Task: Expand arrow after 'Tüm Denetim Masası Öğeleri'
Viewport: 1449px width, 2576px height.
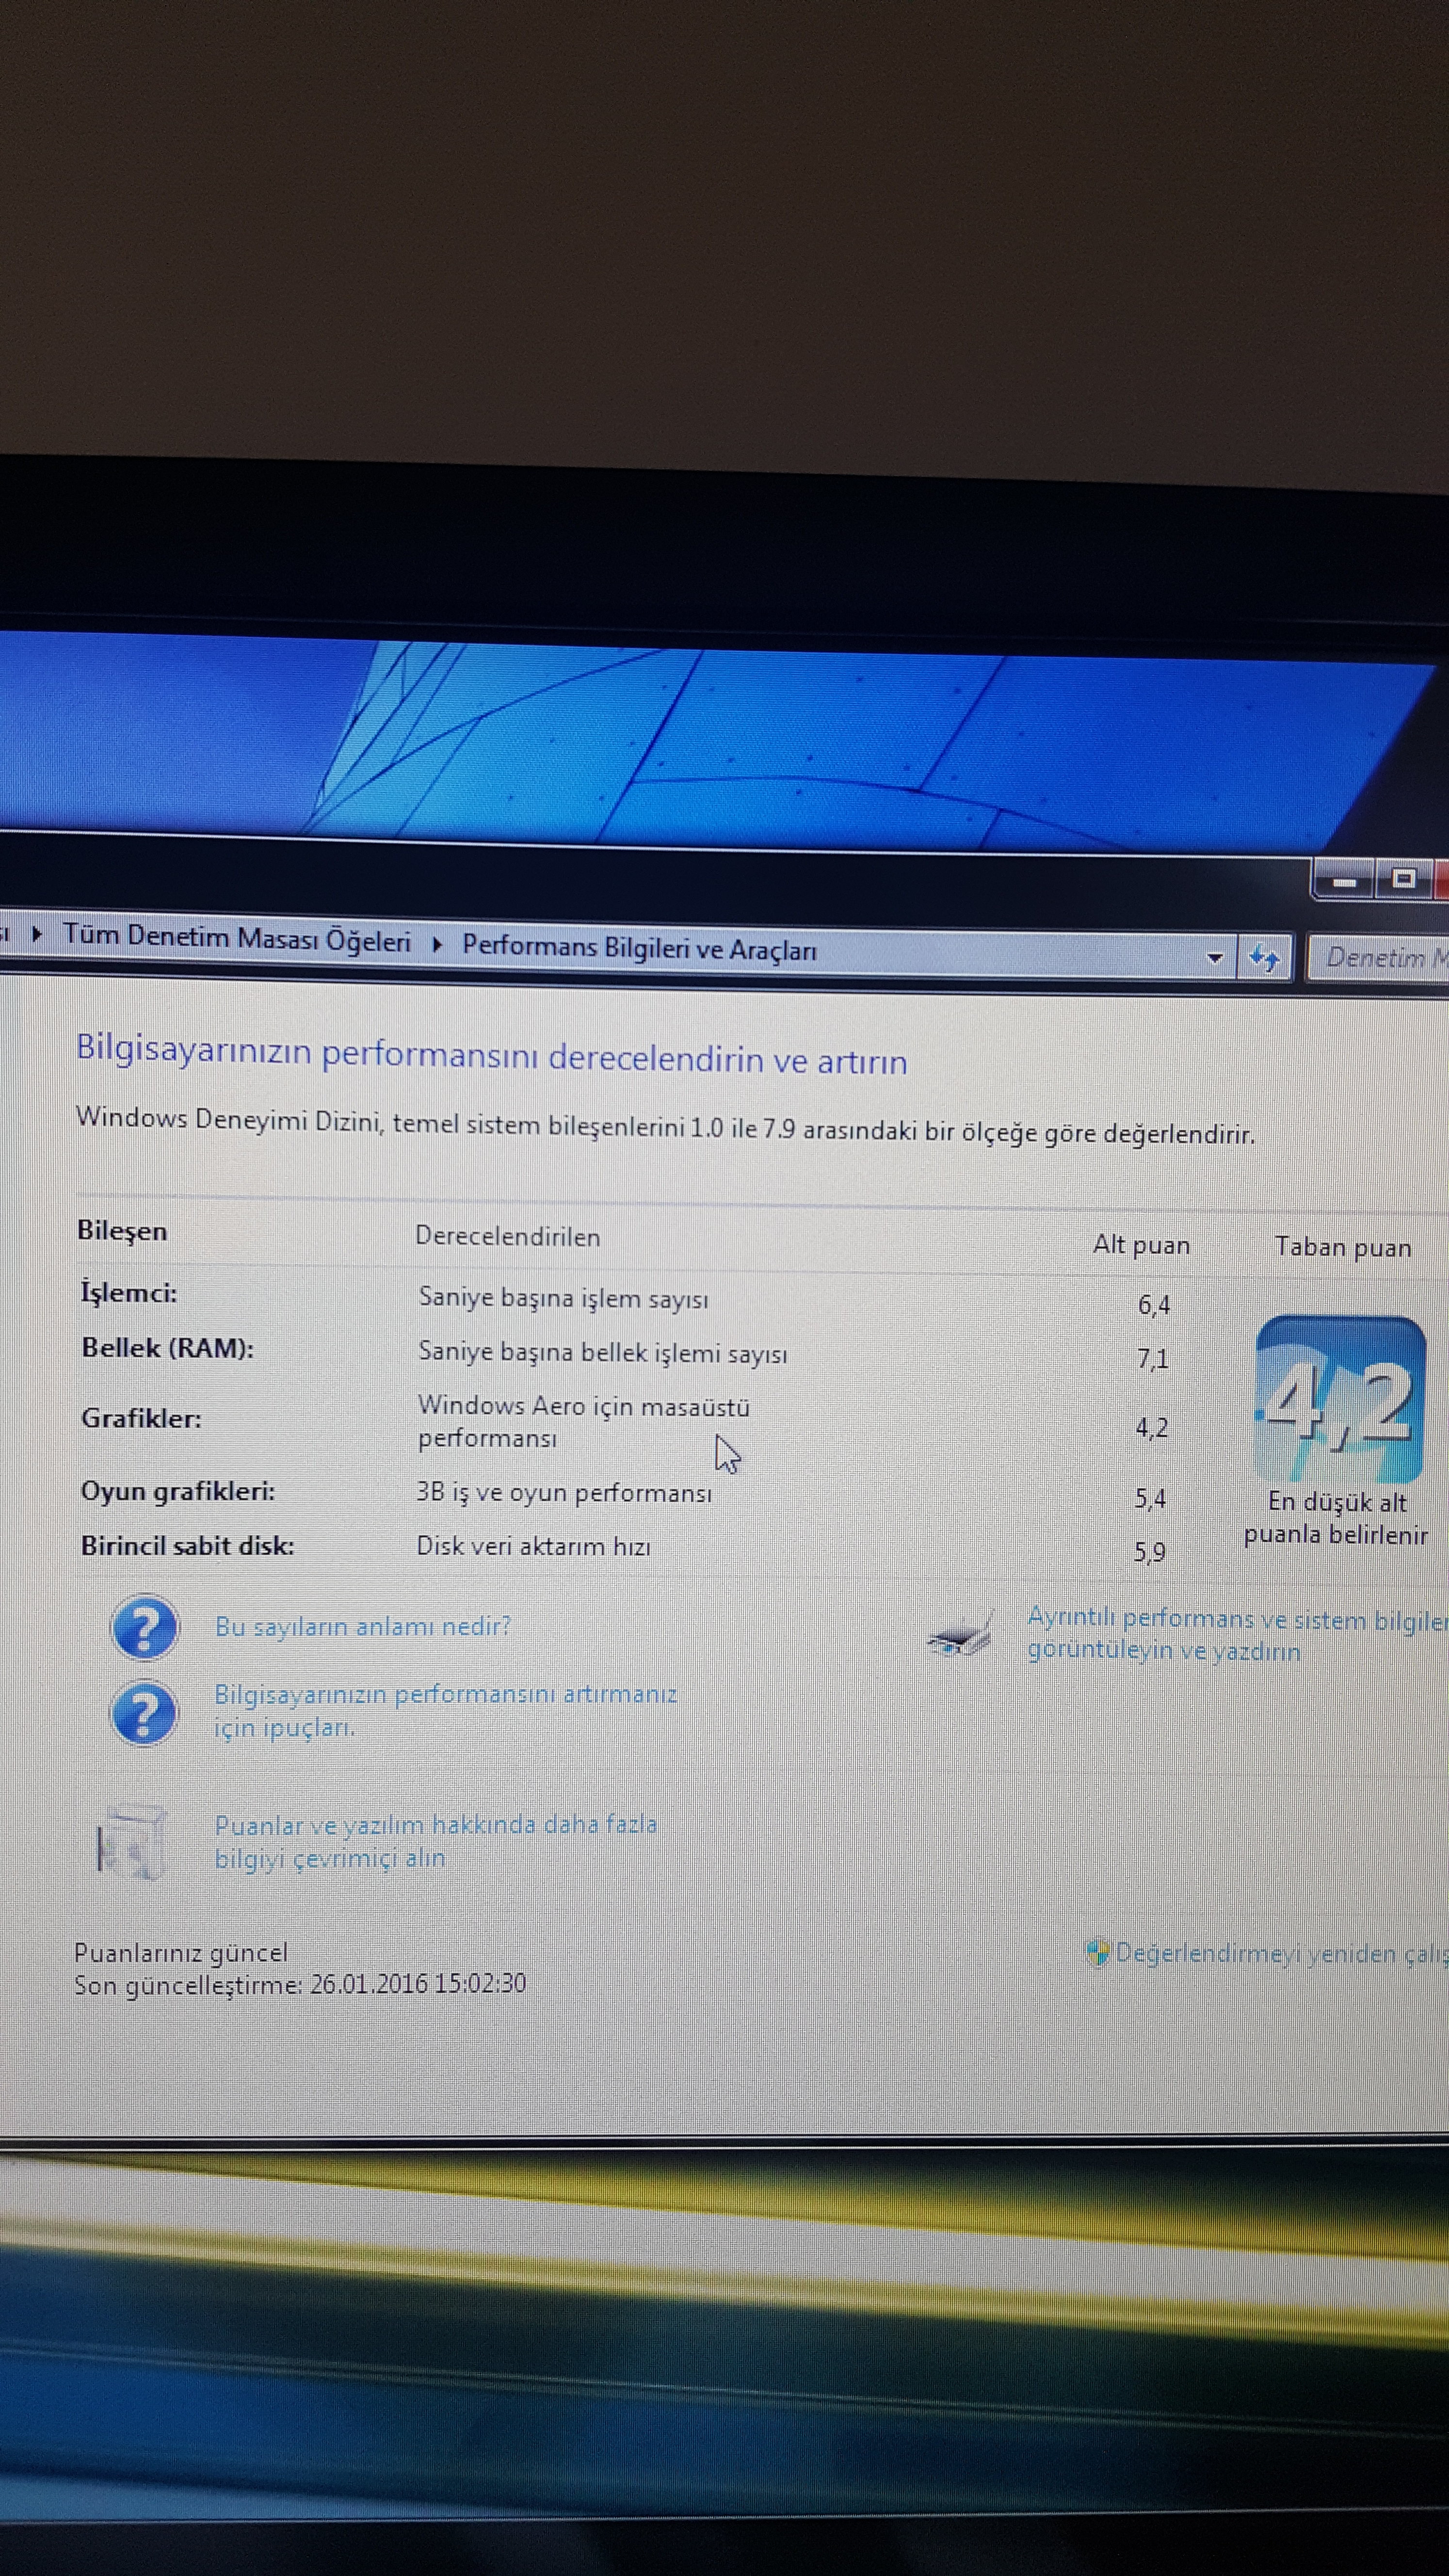Action: pos(437,944)
